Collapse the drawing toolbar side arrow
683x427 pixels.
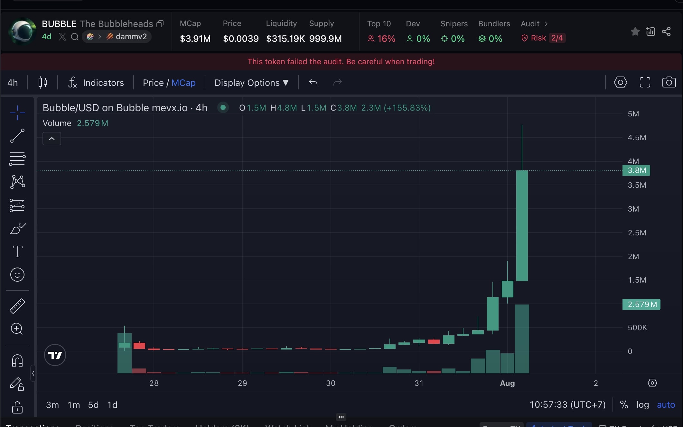(x=33, y=373)
